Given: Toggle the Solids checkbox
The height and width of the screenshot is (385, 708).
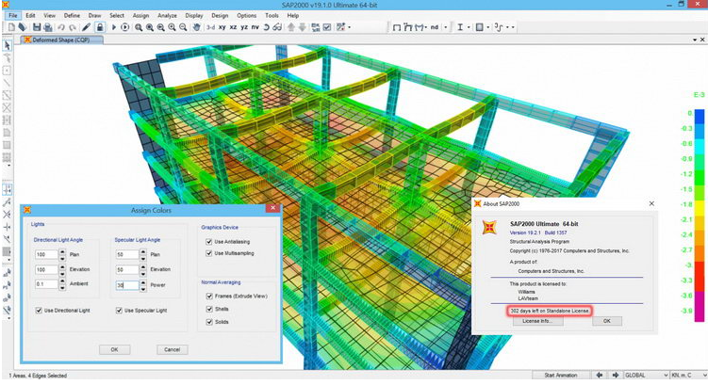Looking at the screenshot, I should pyautogui.click(x=209, y=322).
